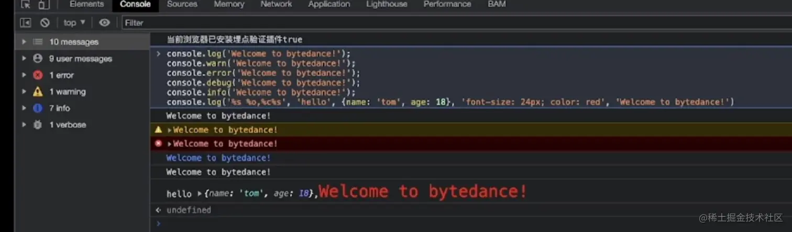Open the Memory tab
This screenshot has width=792, height=232.
point(229,4)
